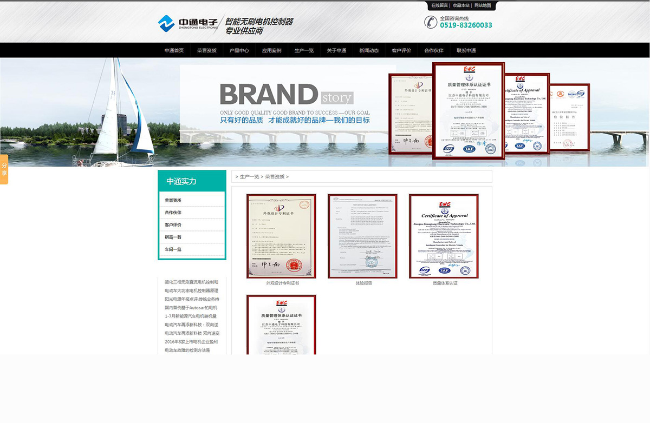
Task: Open 生产一览 in the top navigation
Action: click(304, 50)
